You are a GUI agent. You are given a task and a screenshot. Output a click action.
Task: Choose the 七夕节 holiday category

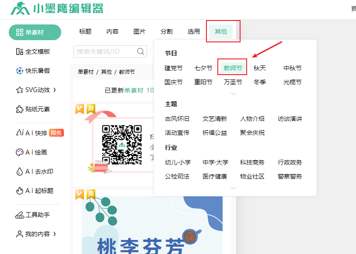[x=203, y=68]
